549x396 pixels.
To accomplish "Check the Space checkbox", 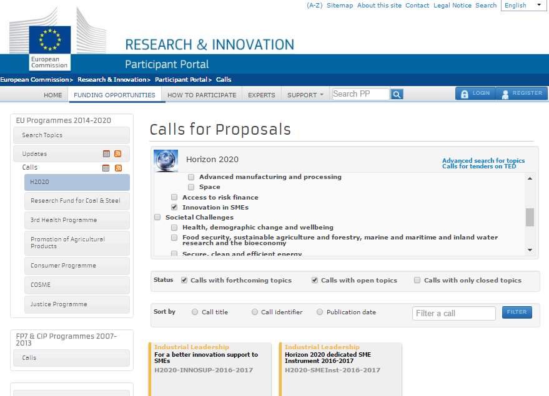I will [x=191, y=187].
